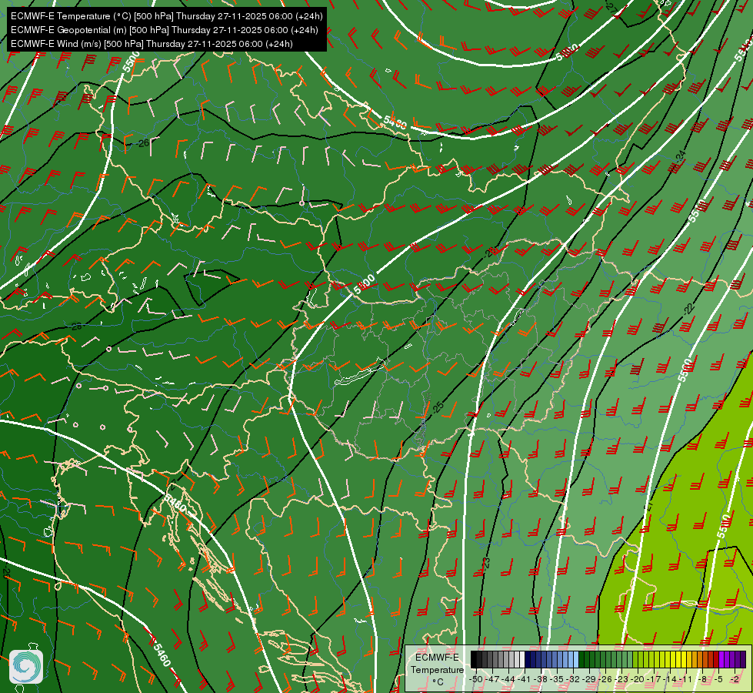Viewport: 753px width, 693px height.
Task: Pick the dark purple rightmost legend swatch
Action: point(743,659)
